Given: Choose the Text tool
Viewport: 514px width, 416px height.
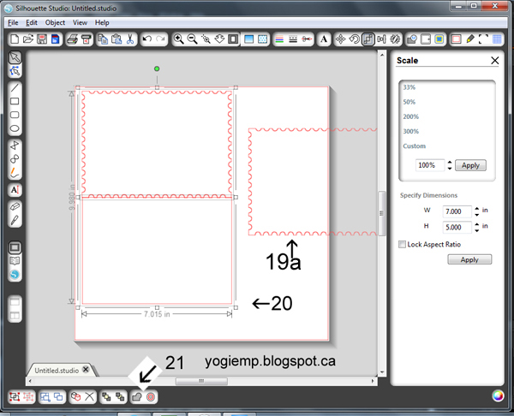Looking at the screenshot, I should tap(15, 189).
